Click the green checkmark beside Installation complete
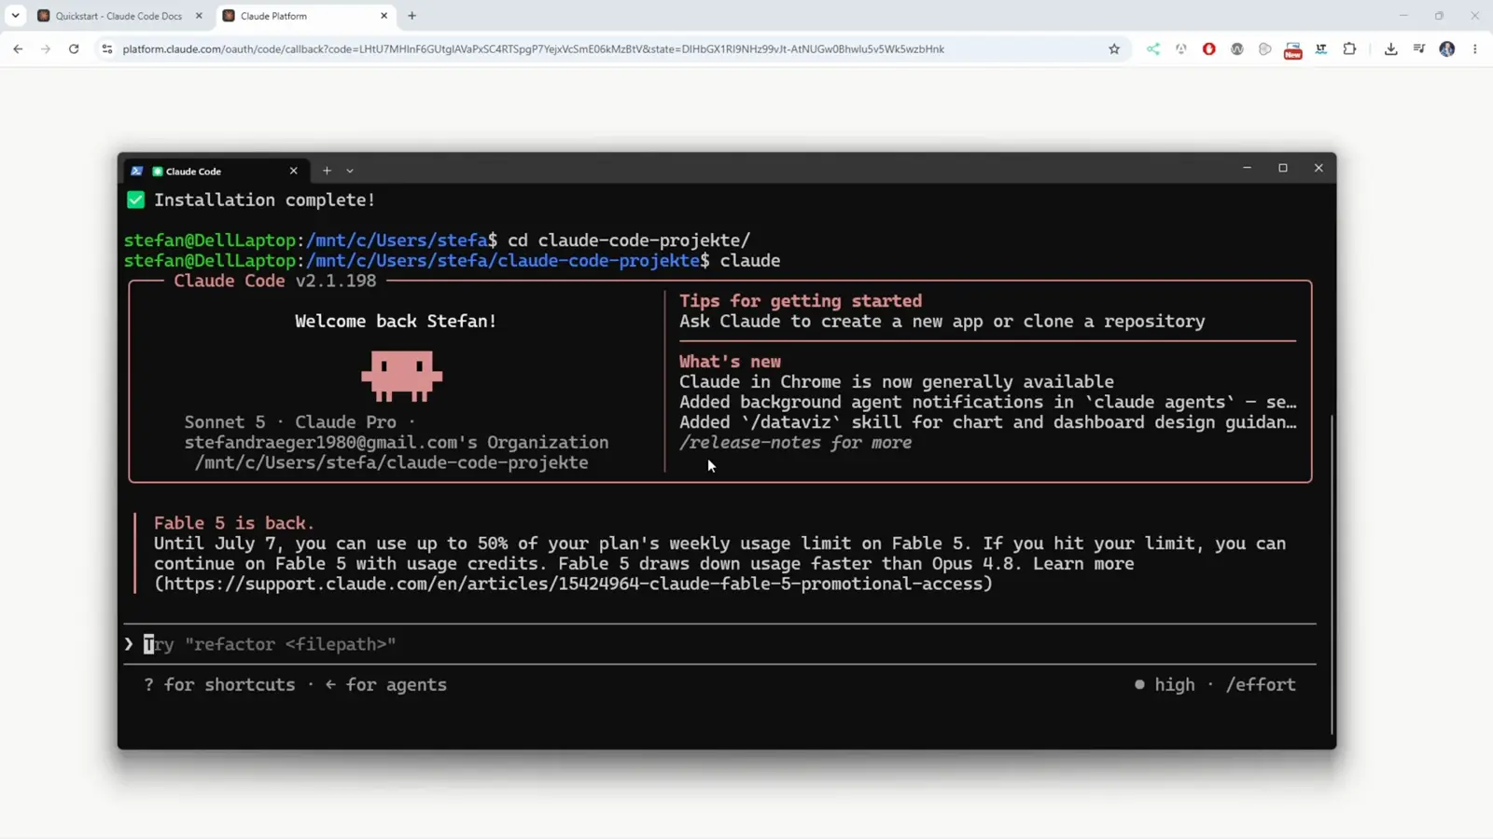This screenshot has height=839, width=1493. (x=135, y=199)
